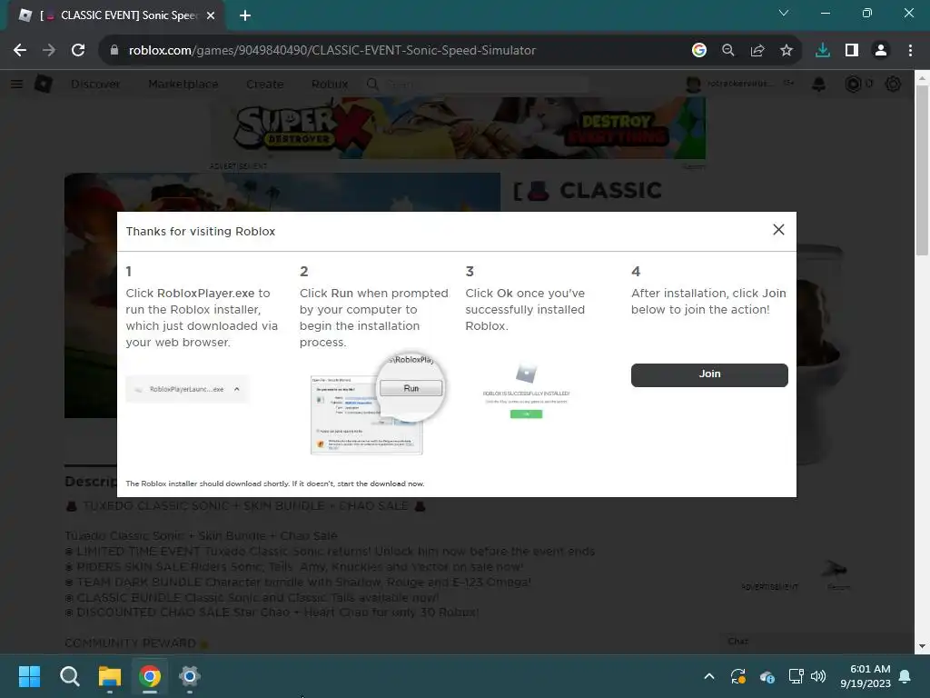Screen dimensions: 930x698
Task: Open the Windows notification bell
Action: pos(905,676)
